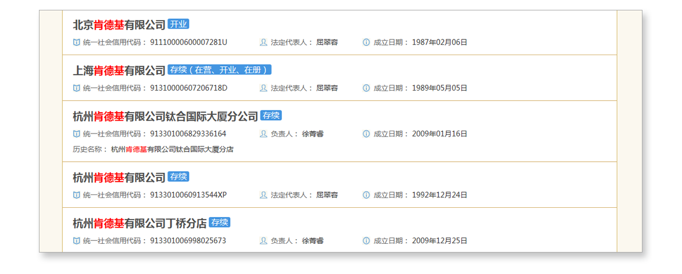Image resolution: width=682 pixels, height=274 pixels.
Task: Click date 2009年01月16日
Action: pos(440,134)
